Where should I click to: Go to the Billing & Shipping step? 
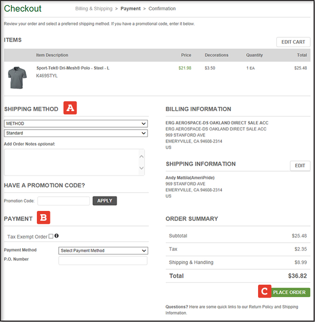(94, 8)
